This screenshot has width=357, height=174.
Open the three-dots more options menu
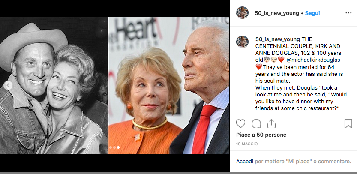coord(348,13)
